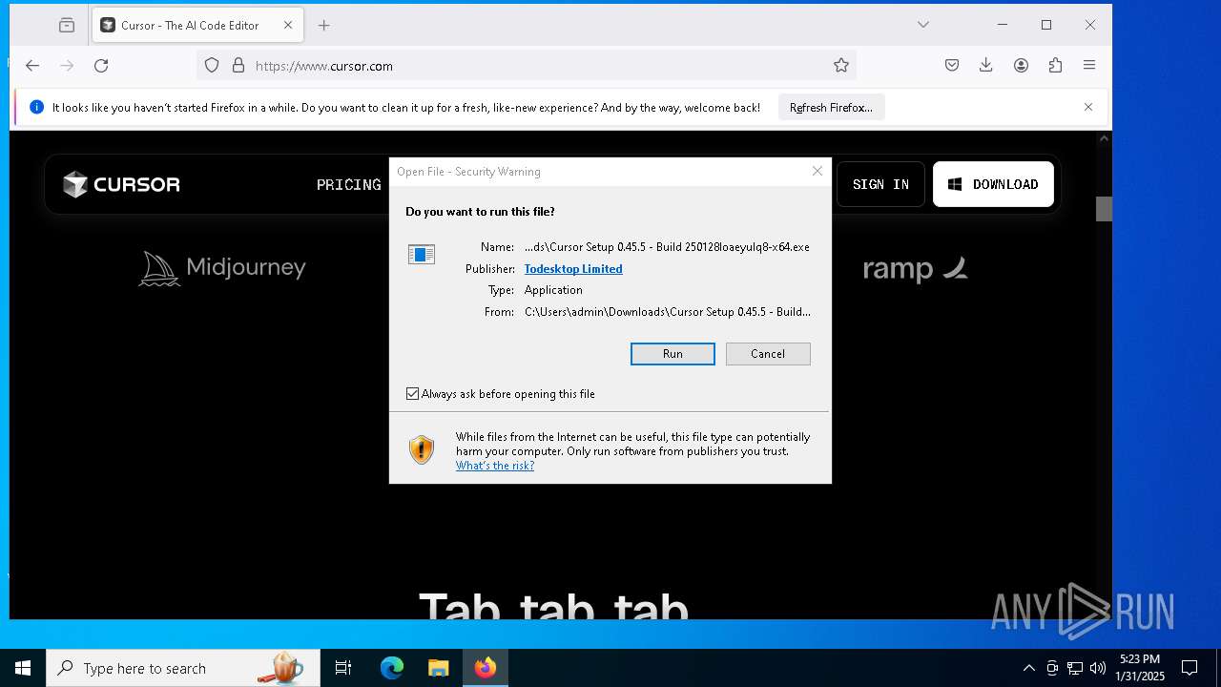This screenshot has height=687, width=1221.
Task: Maximize the Firefox window
Action: 1046,25
